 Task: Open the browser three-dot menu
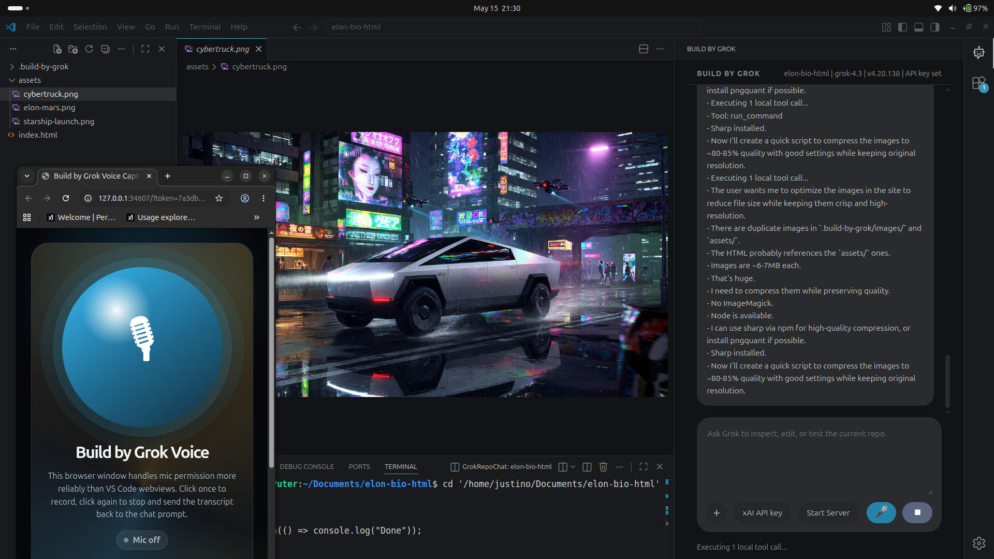click(264, 198)
